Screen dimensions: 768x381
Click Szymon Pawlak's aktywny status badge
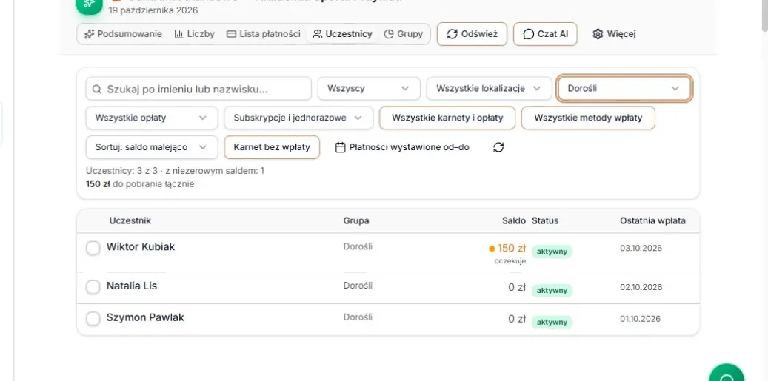click(x=552, y=323)
